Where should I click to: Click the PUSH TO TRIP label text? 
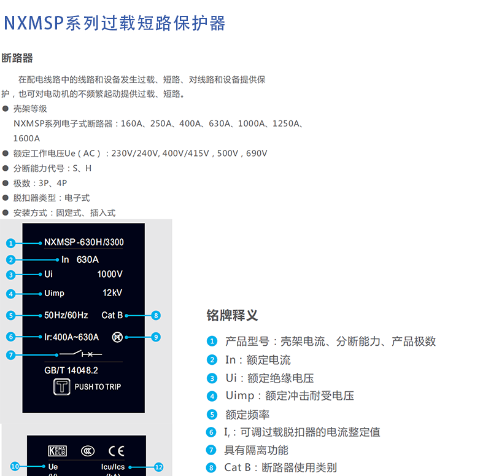pos(98,387)
